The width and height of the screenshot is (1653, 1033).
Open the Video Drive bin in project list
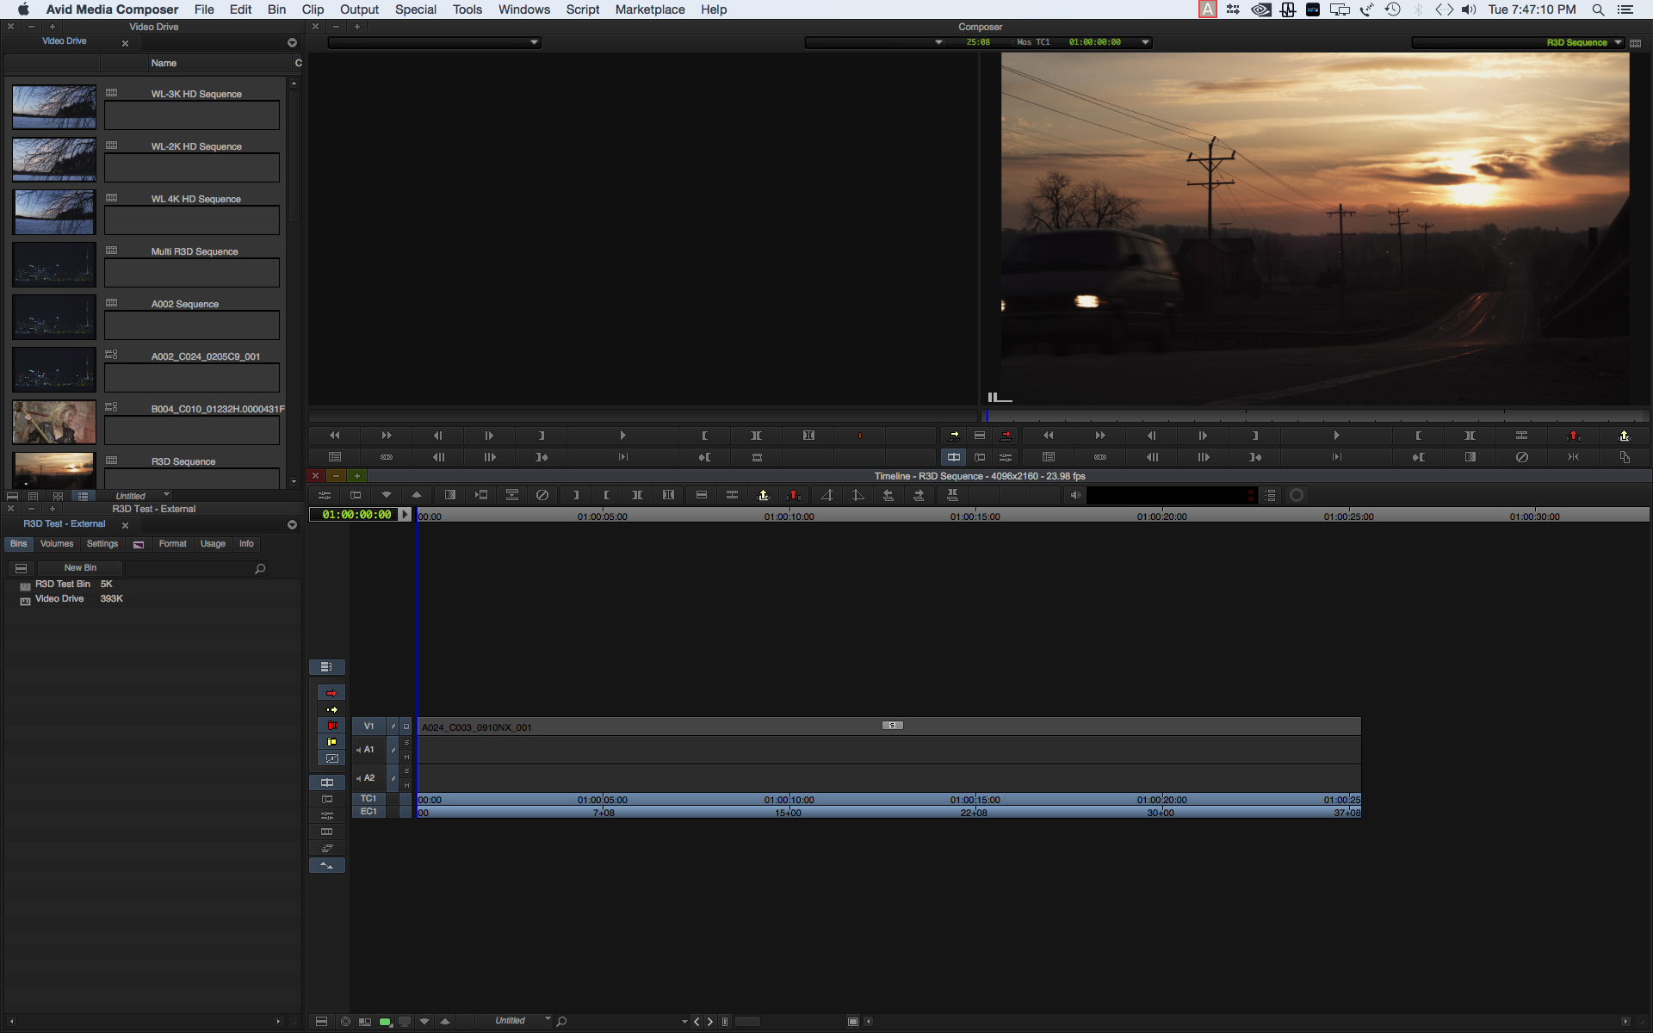point(59,599)
